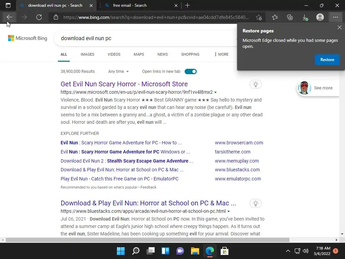This screenshot has height=259, width=345.
Task: Open File Explorer from taskbar
Action: click(195, 251)
